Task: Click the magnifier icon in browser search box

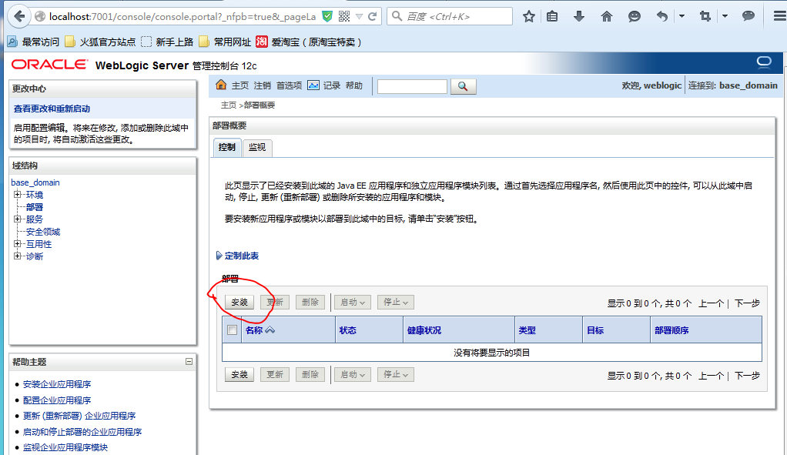Action: (397, 17)
